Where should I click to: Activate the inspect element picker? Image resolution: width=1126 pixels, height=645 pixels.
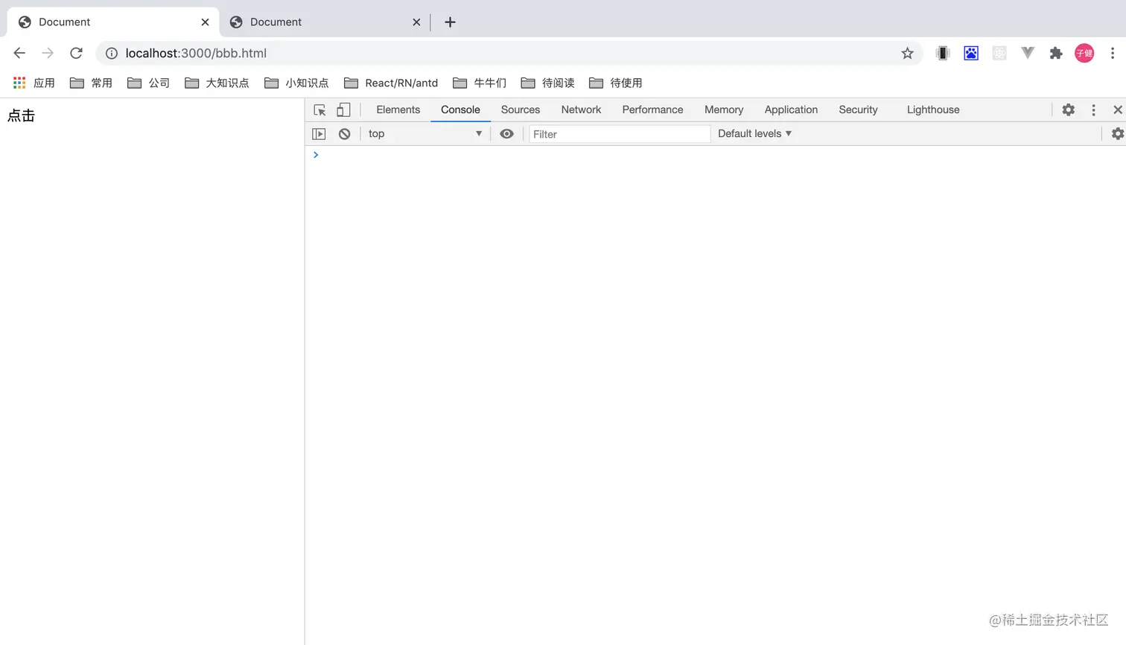(x=320, y=109)
